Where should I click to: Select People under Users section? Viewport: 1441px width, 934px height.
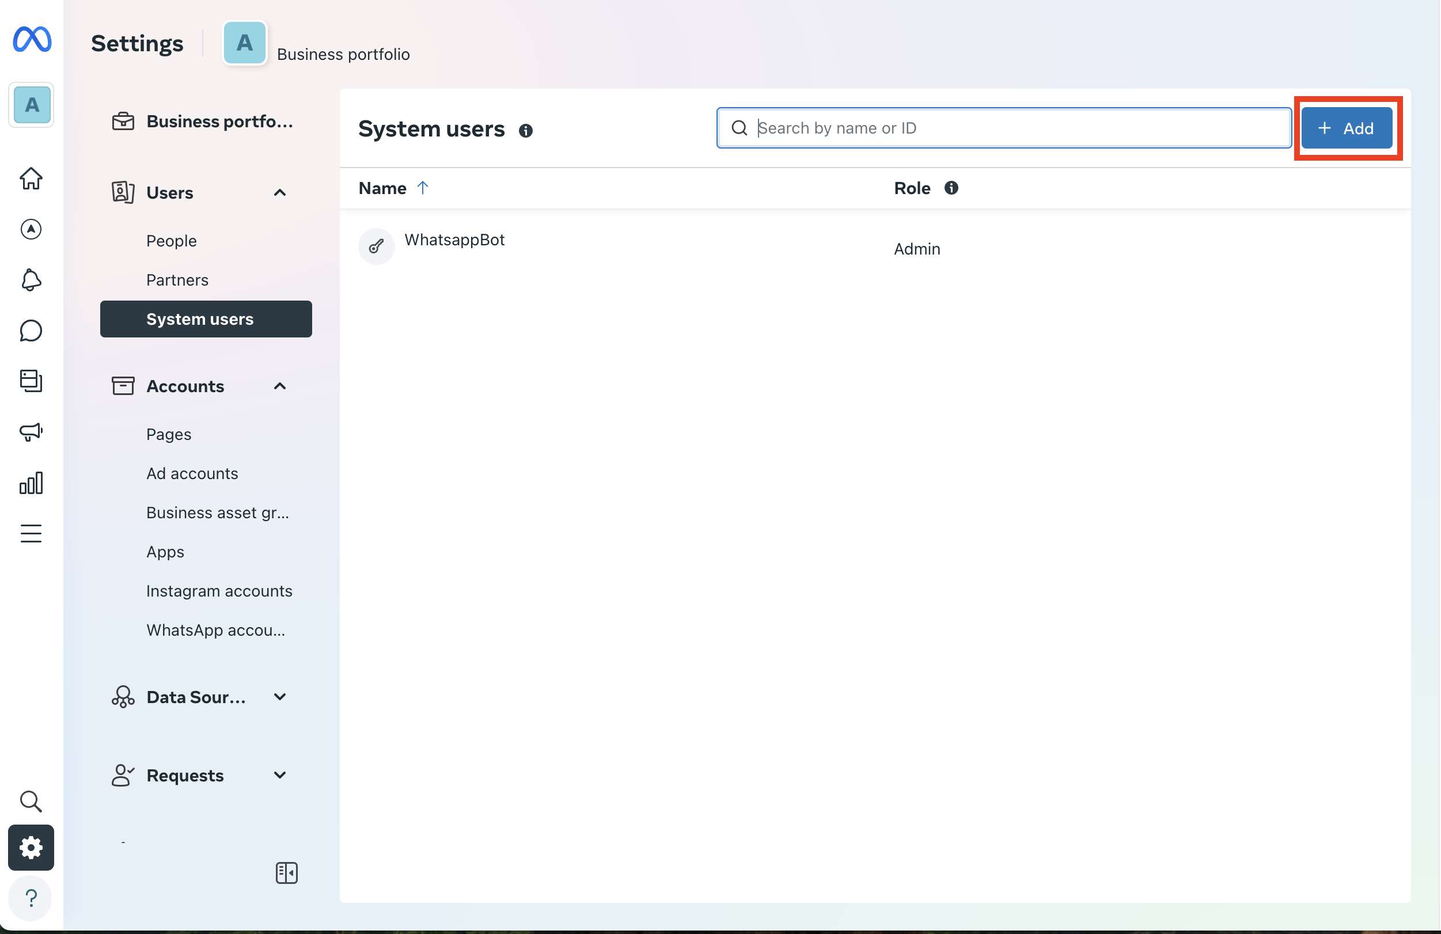pyautogui.click(x=170, y=241)
